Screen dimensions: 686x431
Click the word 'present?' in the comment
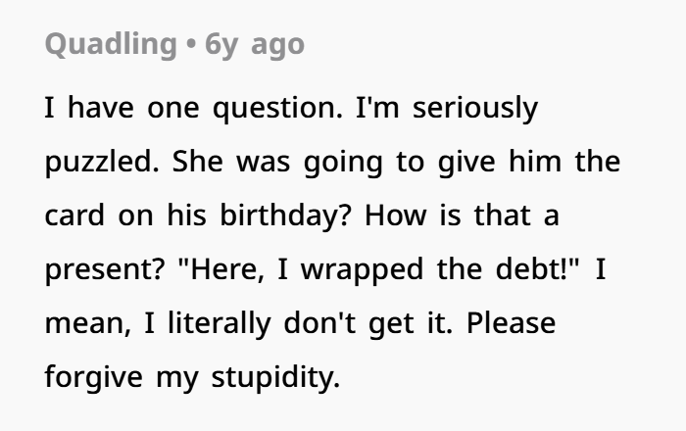click(105, 269)
